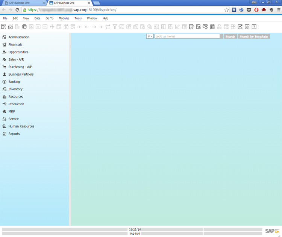The image size is (282, 237).
Task: Click the Base Document toolbar icon
Action: tap(129, 27)
